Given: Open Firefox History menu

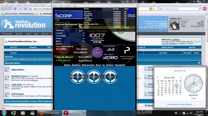Looking at the screenshot, I should (19, 5).
